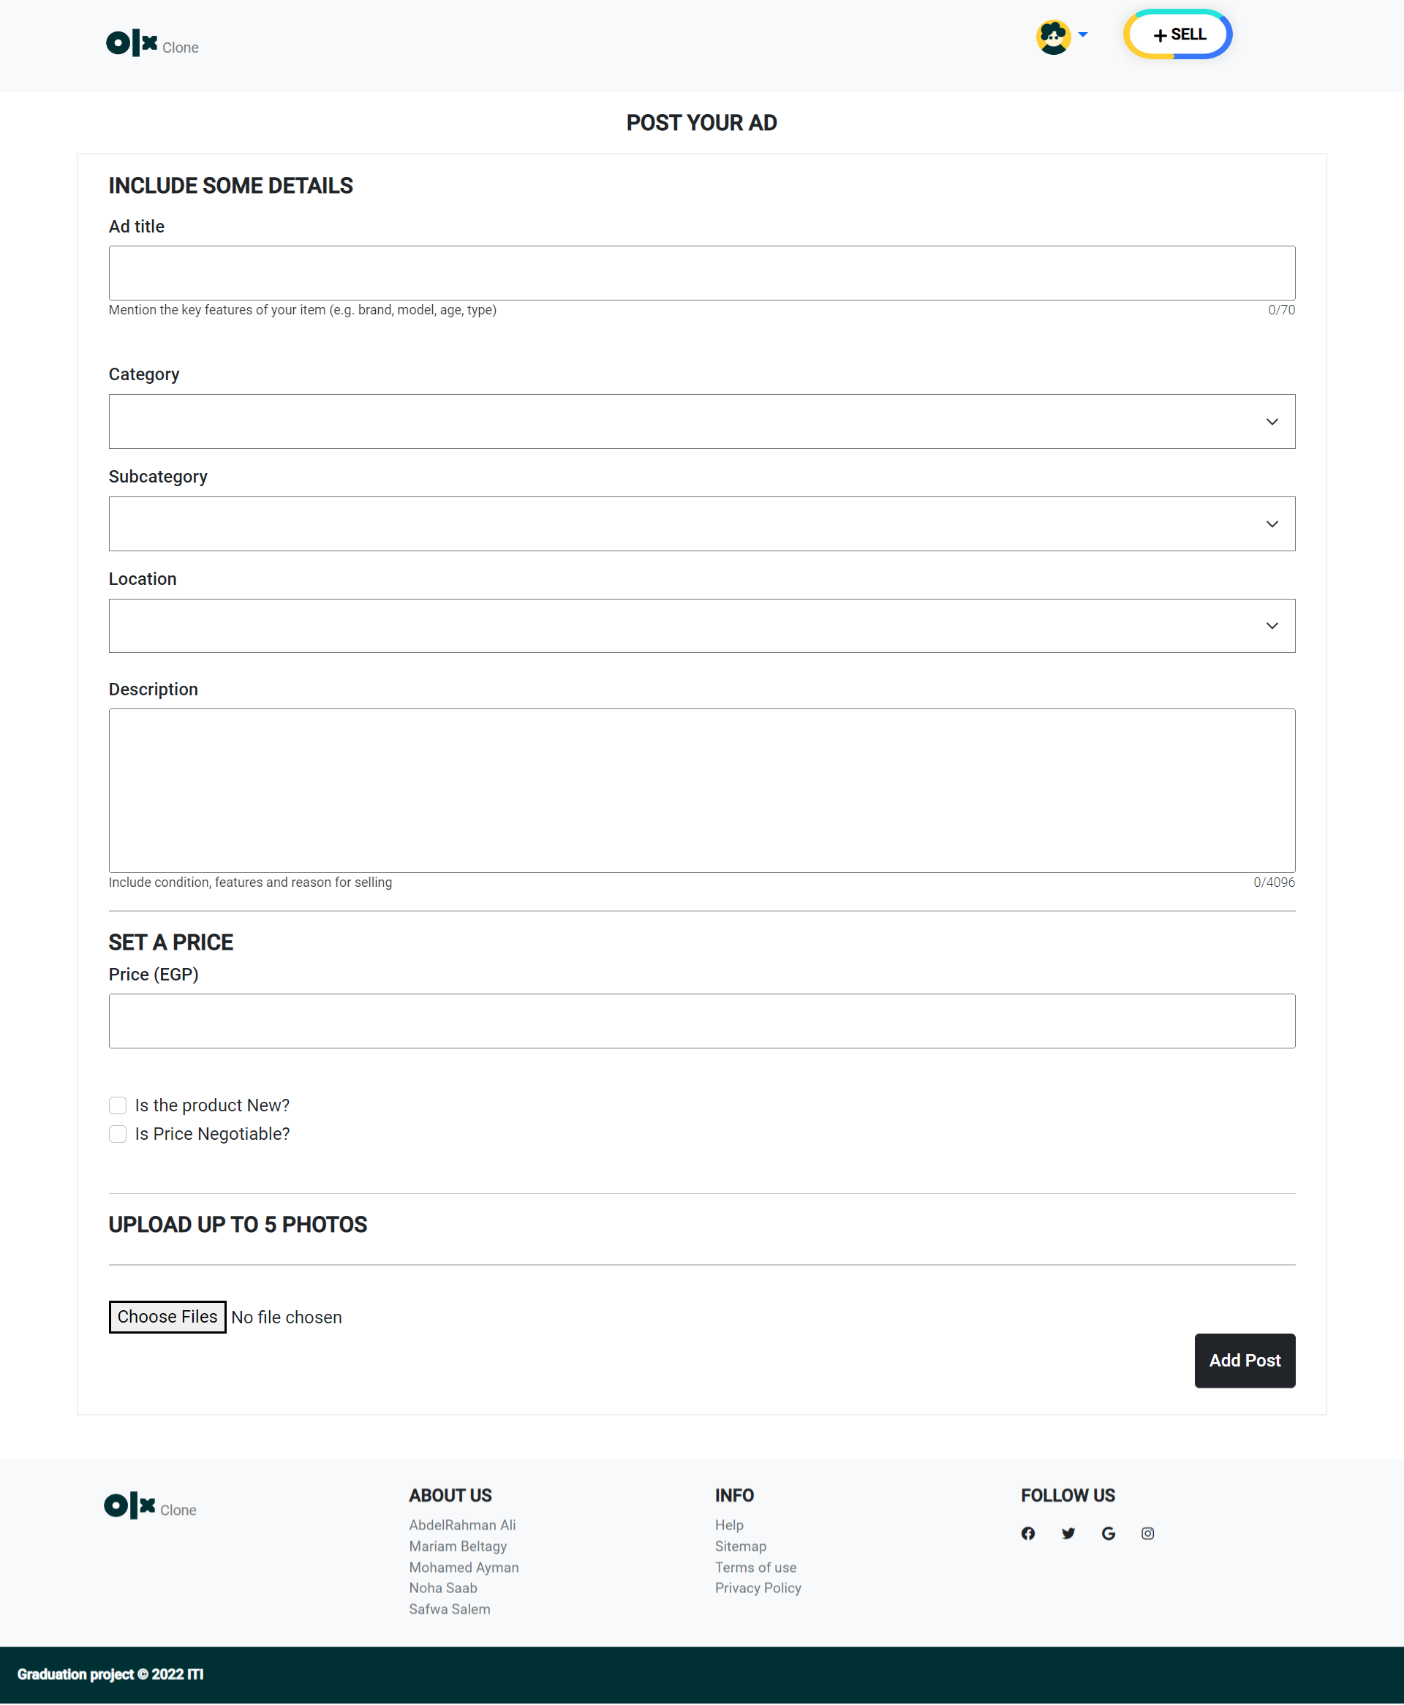
Task: Tick the 'Is the product New?' checkbox
Action: [x=118, y=1105]
